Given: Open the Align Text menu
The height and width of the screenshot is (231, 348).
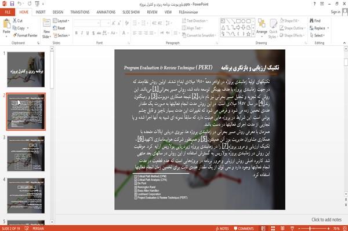Looking at the screenshot, I should pyautogui.click(x=192, y=28).
